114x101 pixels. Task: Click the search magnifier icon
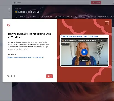coord(14,3)
